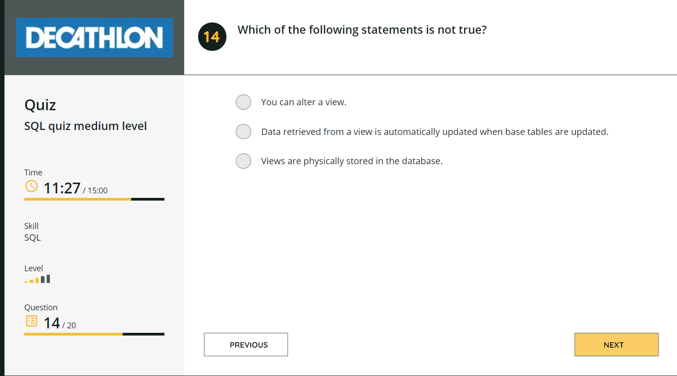Go to the next question
The height and width of the screenshot is (376, 677).
[x=616, y=345]
